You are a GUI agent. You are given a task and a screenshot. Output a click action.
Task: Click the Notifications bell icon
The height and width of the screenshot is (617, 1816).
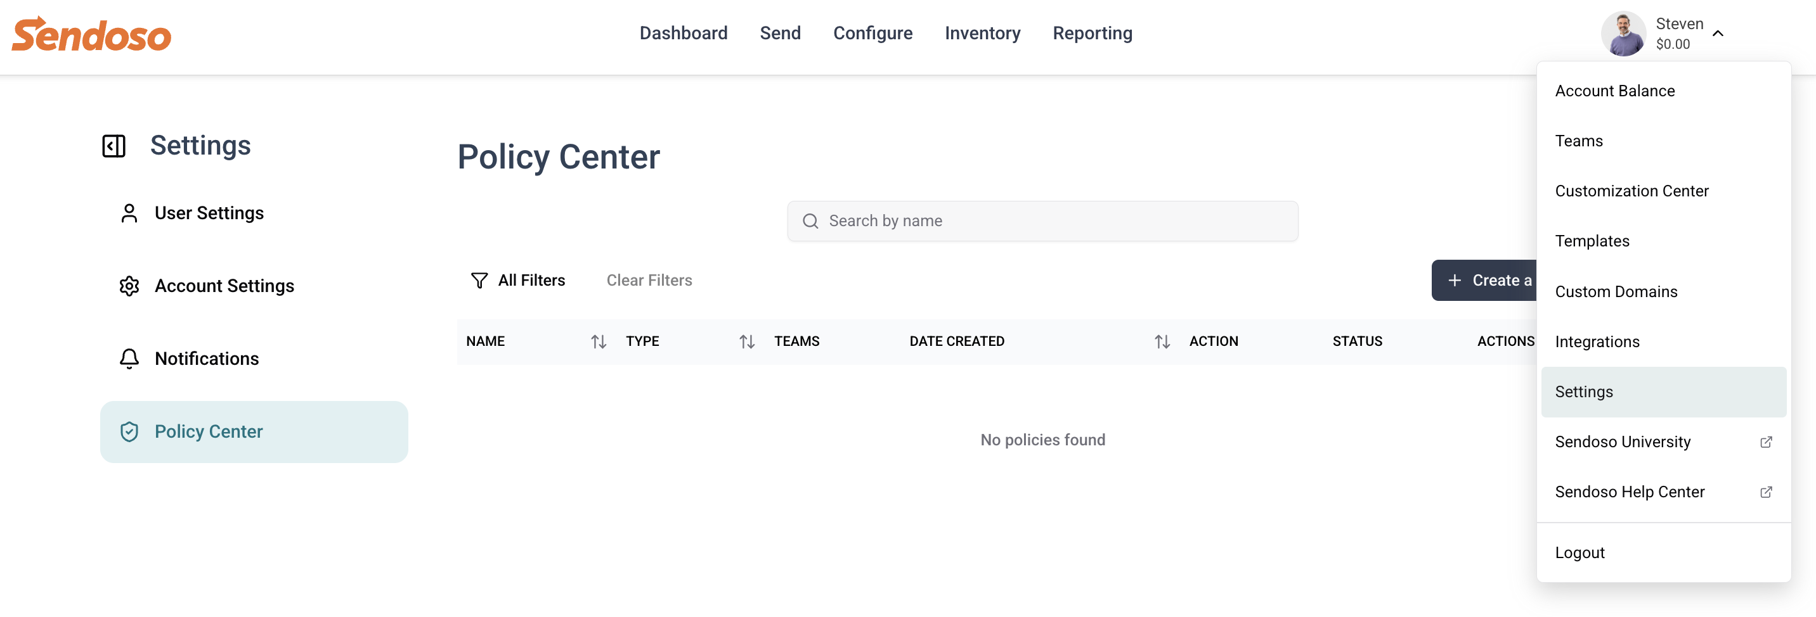pyautogui.click(x=129, y=359)
